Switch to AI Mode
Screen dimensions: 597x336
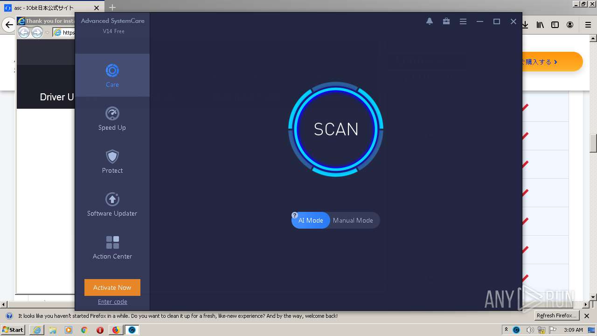click(311, 220)
